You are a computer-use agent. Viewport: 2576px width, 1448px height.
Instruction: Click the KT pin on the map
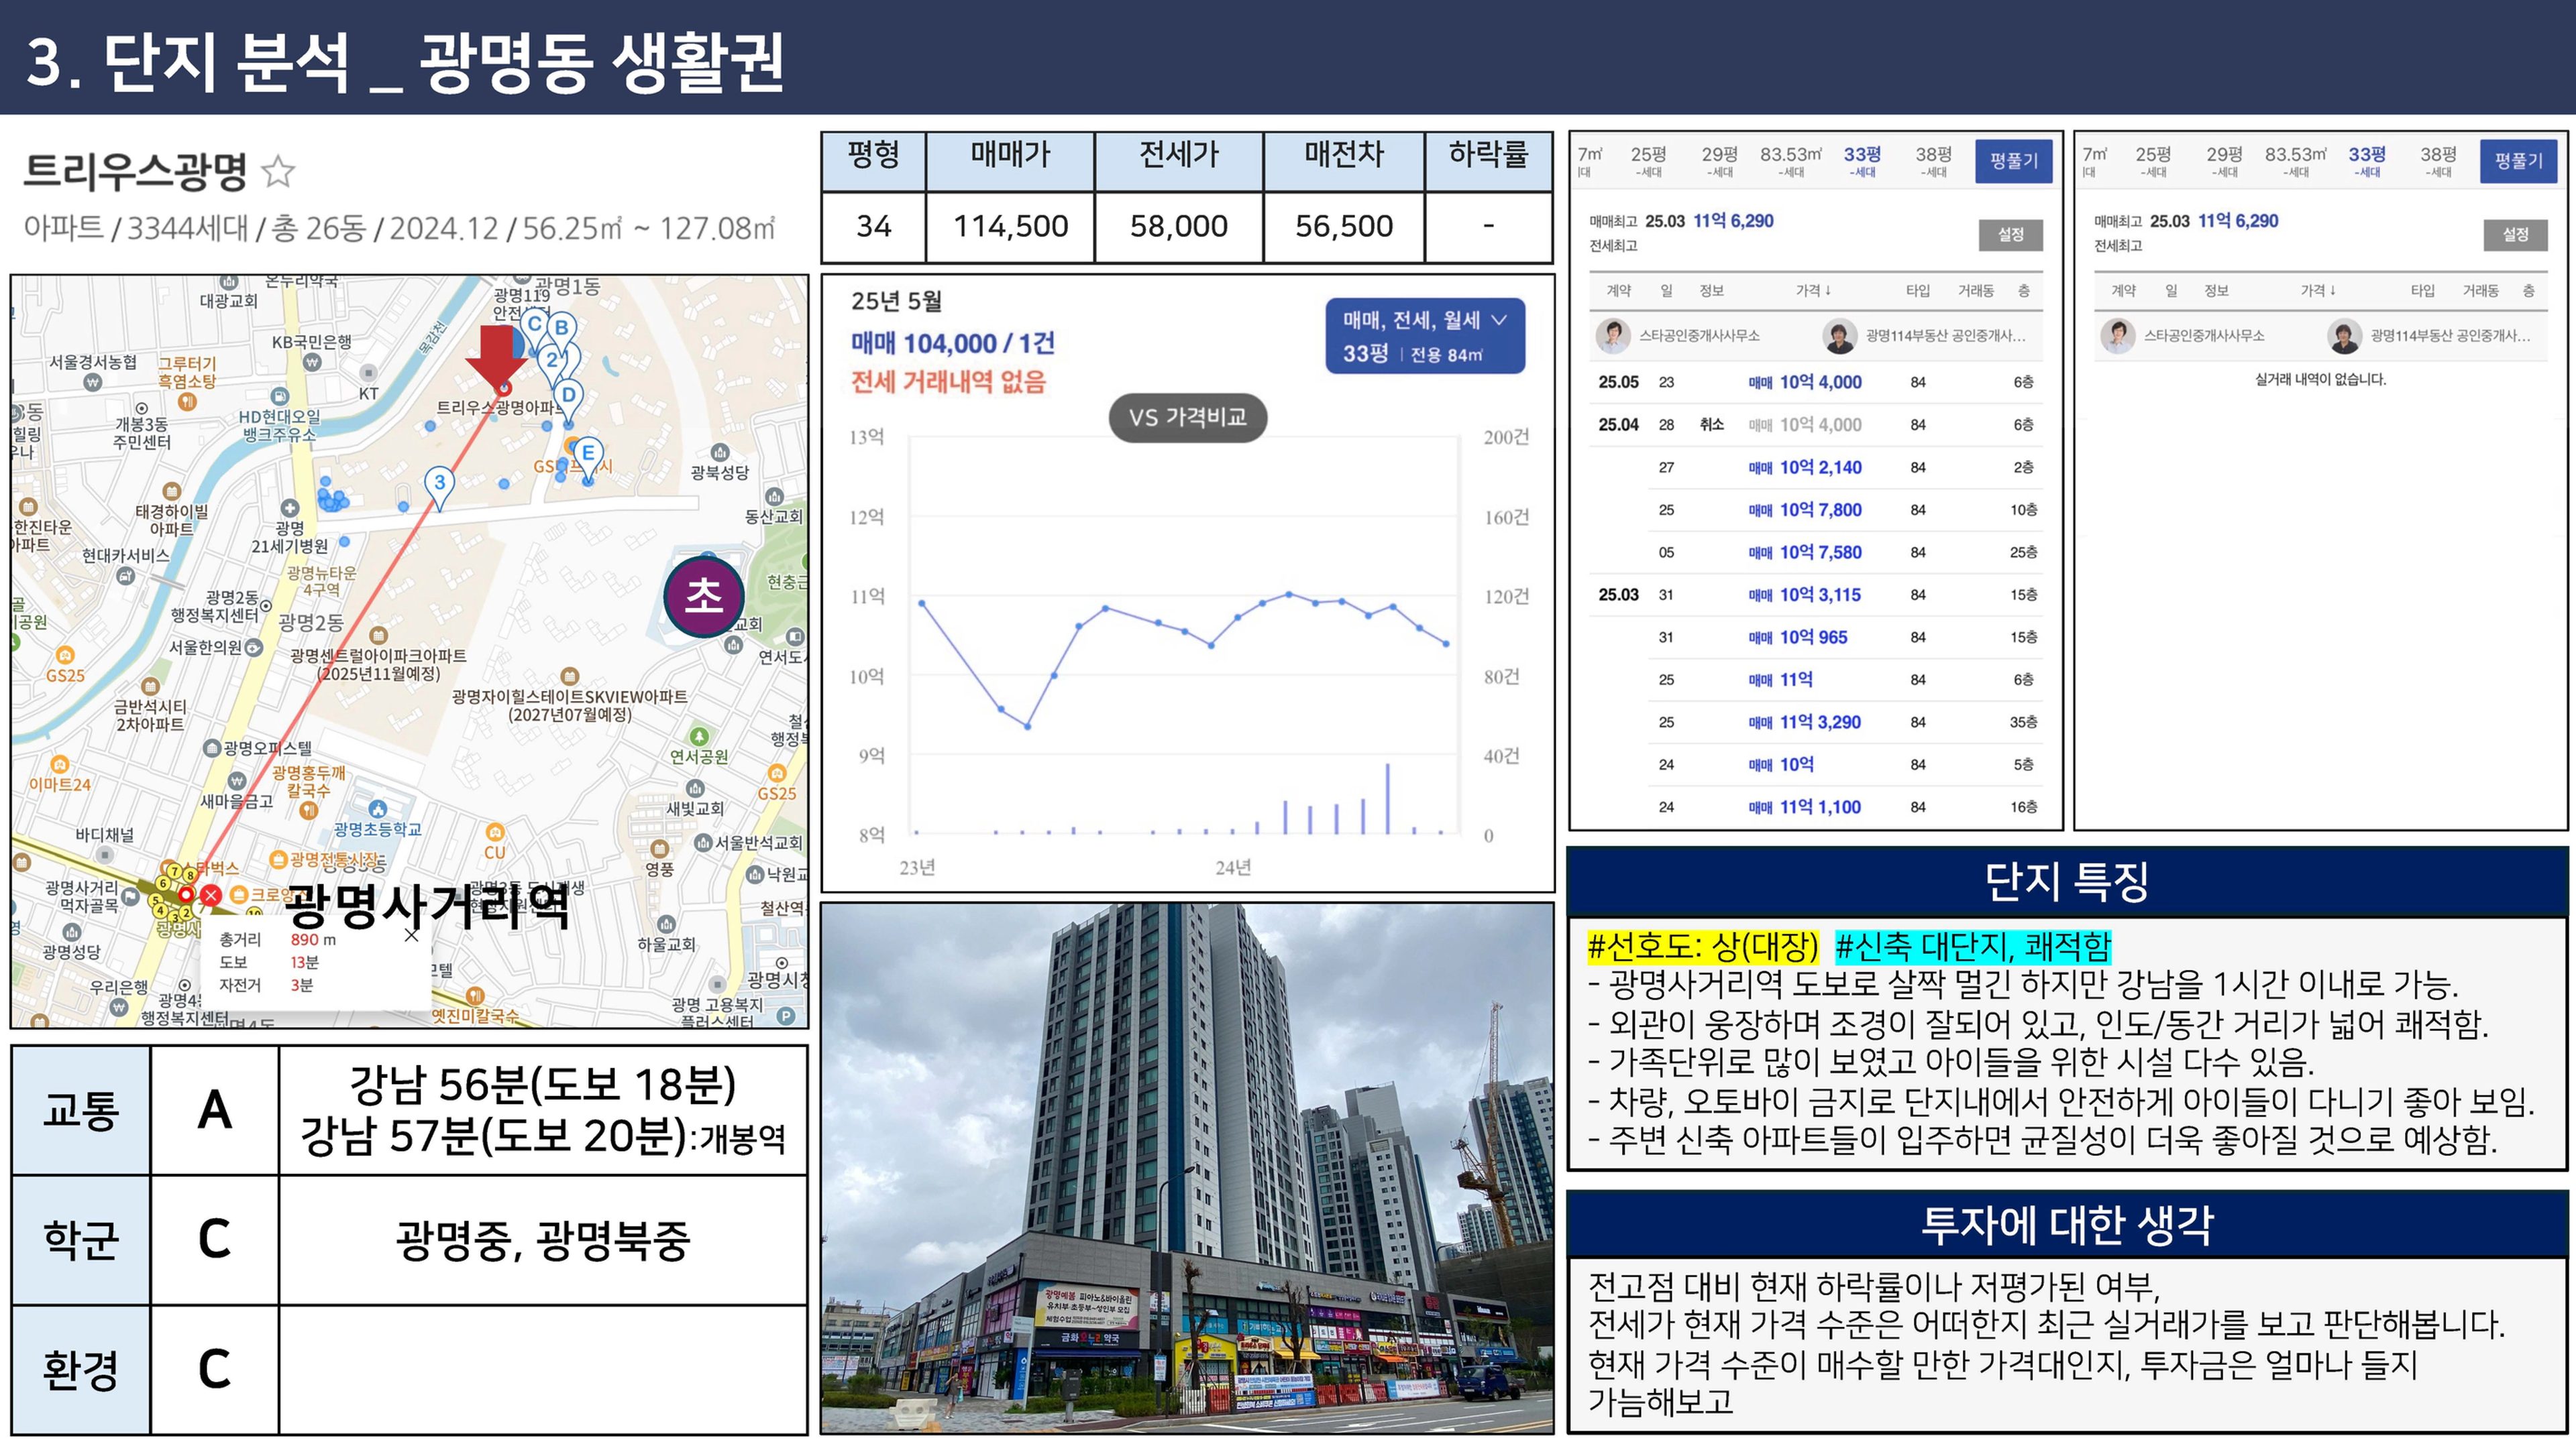pyautogui.click(x=368, y=373)
